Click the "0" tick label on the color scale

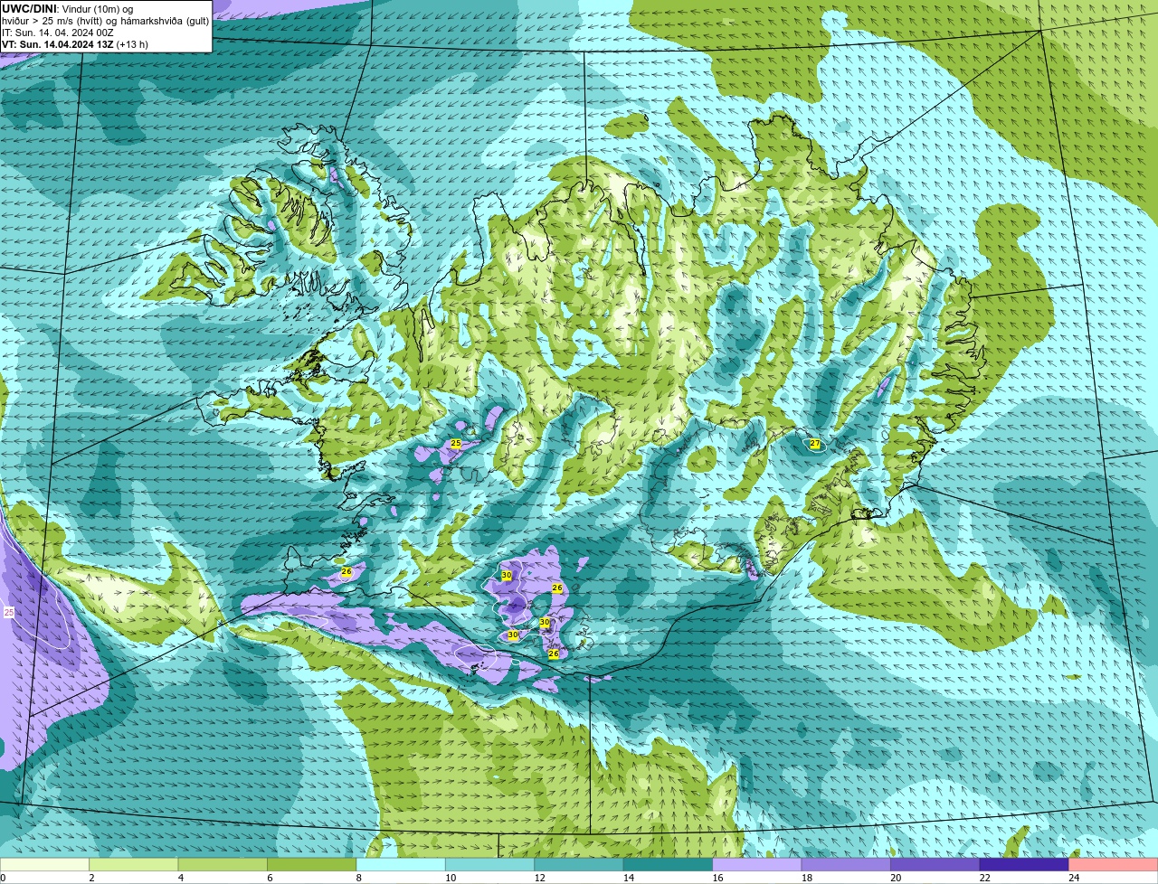click(3, 878)
